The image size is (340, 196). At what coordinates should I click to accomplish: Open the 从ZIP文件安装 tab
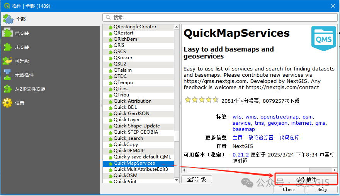50,89
